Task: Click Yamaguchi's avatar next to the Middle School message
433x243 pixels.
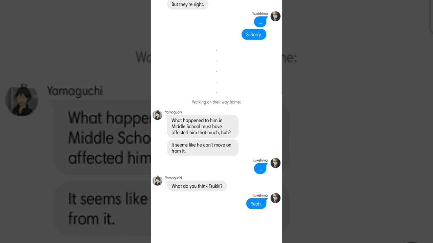Action: (157, 115)
